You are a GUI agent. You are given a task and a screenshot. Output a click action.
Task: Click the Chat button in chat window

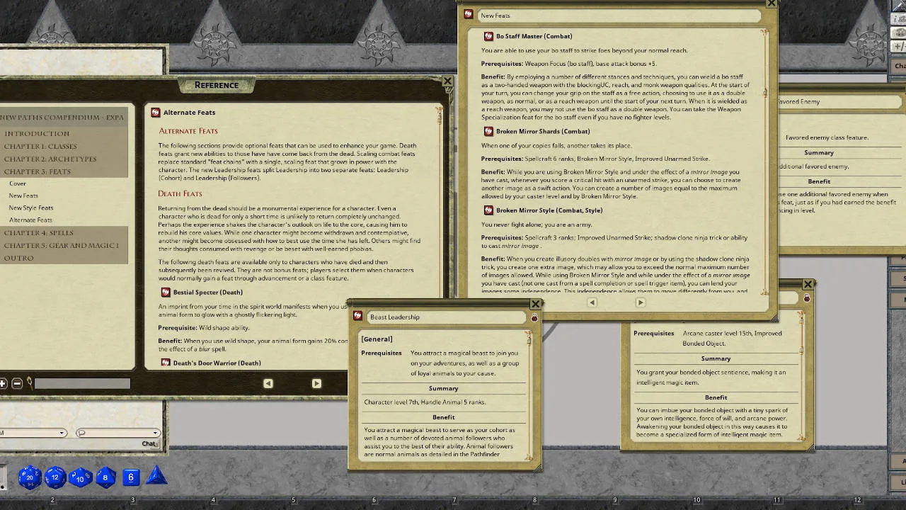(x=149, y=444)
